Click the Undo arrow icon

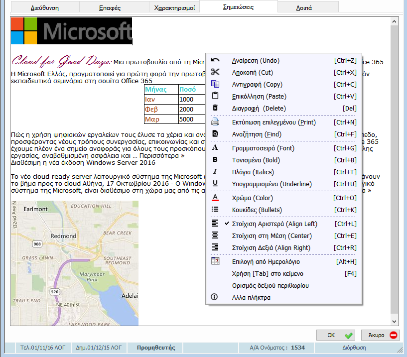[215, 60]
